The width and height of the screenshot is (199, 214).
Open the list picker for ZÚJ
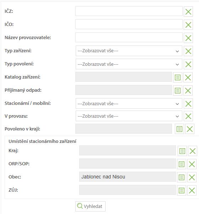coord(181,190)
